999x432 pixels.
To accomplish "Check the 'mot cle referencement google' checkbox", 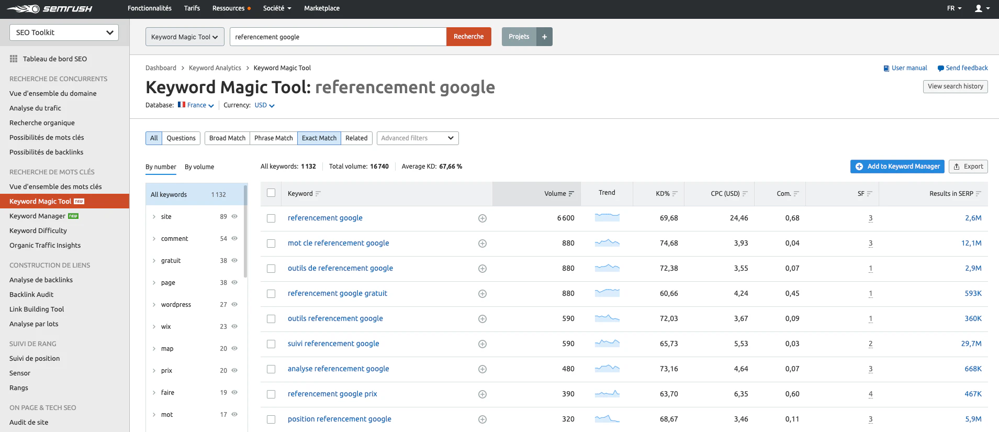I will pyautogui.click(x=271, y=243).
